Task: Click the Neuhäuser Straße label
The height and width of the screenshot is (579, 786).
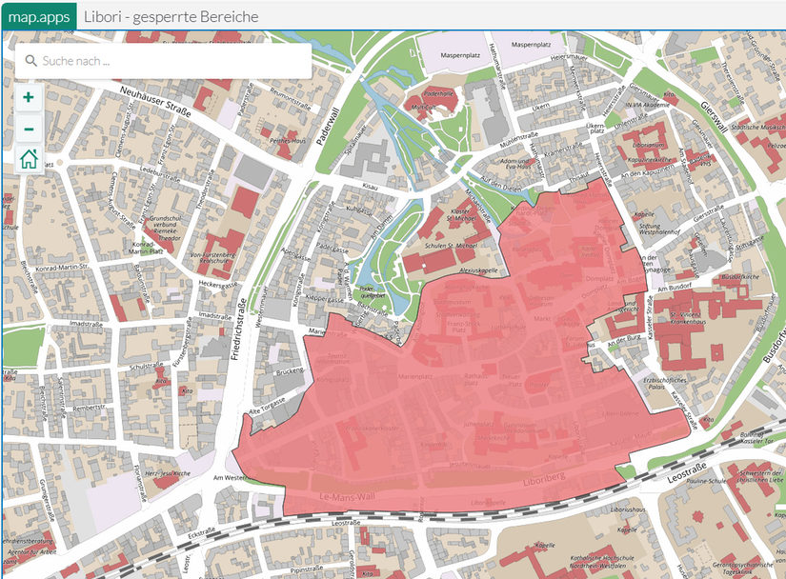Action: click(158, 100)
